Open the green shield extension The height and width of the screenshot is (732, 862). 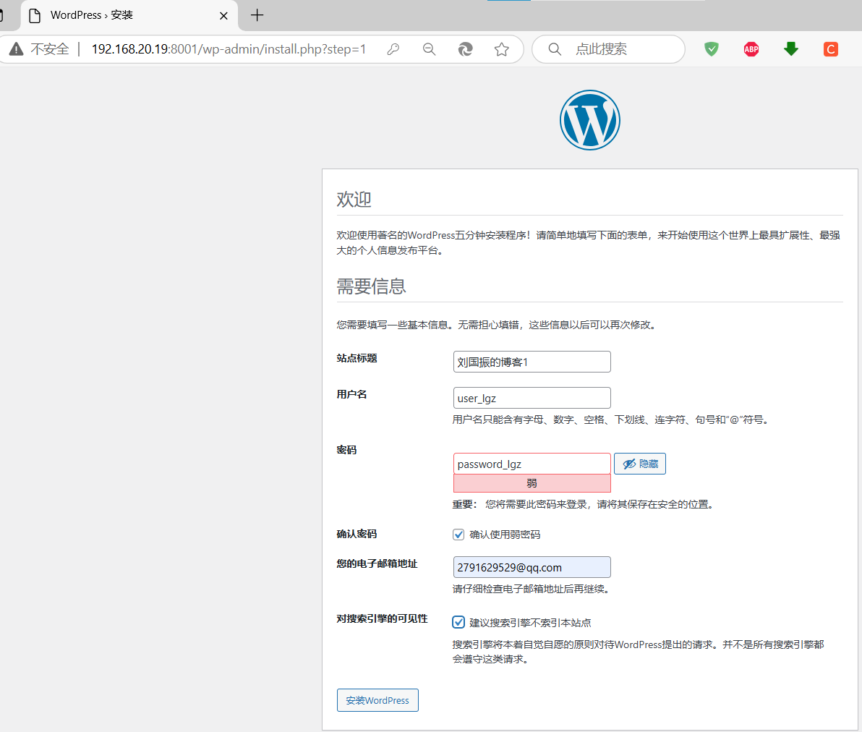point(712,49)
